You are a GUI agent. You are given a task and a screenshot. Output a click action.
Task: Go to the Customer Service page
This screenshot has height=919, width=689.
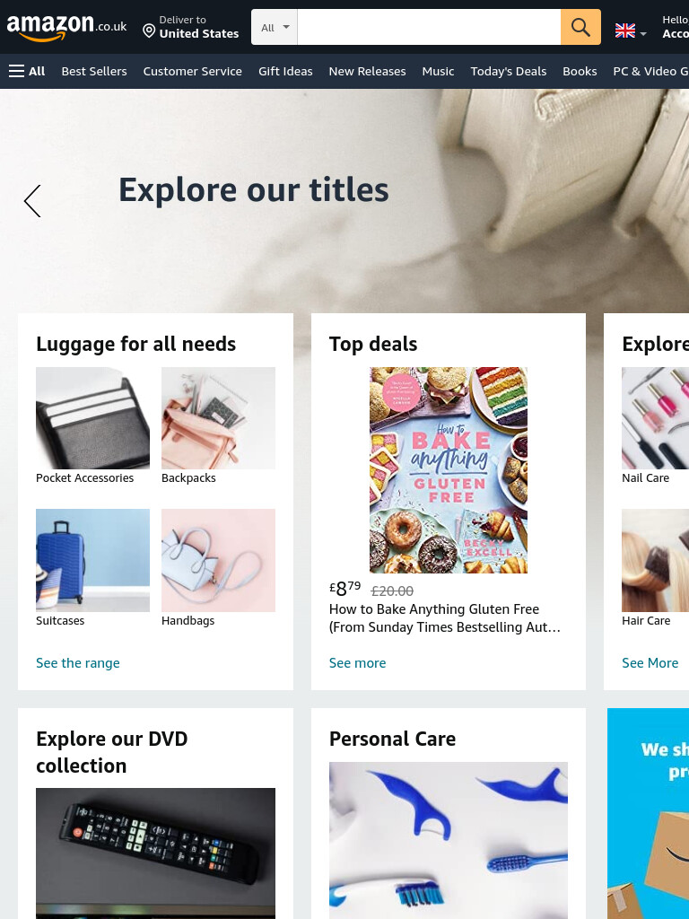coord(192,71)
